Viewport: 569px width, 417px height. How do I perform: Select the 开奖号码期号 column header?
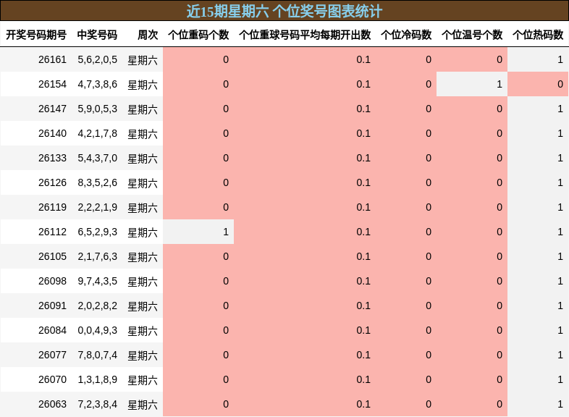click(x=36, y=35)
